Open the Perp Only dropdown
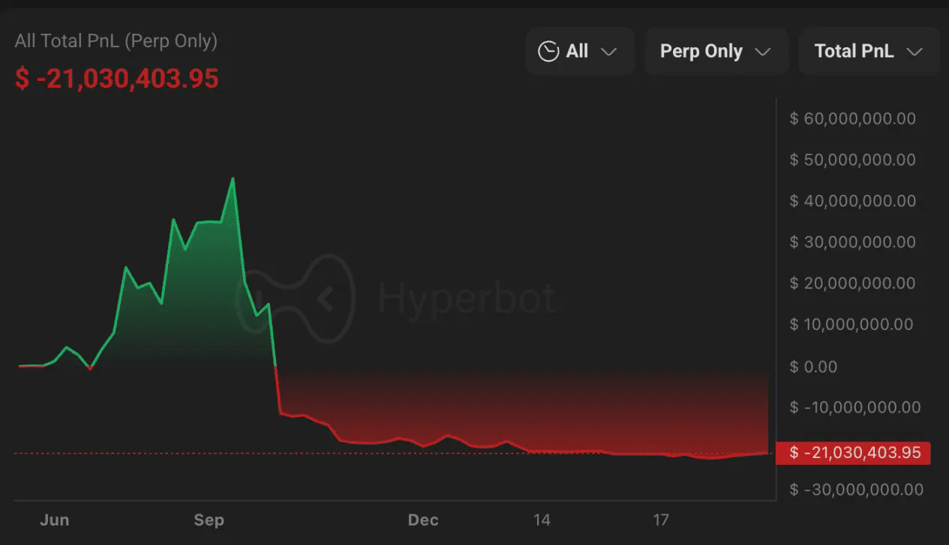 [716, 51]
